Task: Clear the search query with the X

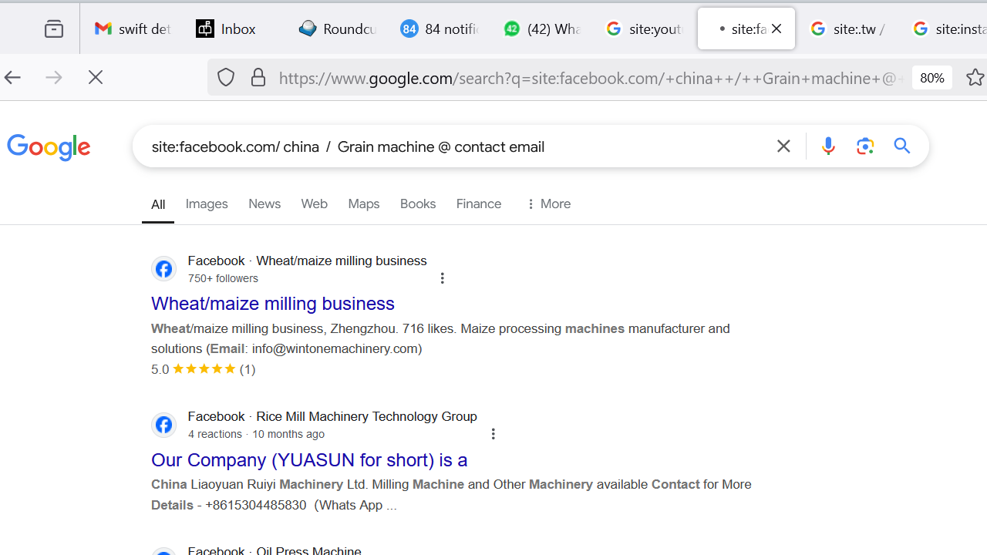Action: (783, 146)
